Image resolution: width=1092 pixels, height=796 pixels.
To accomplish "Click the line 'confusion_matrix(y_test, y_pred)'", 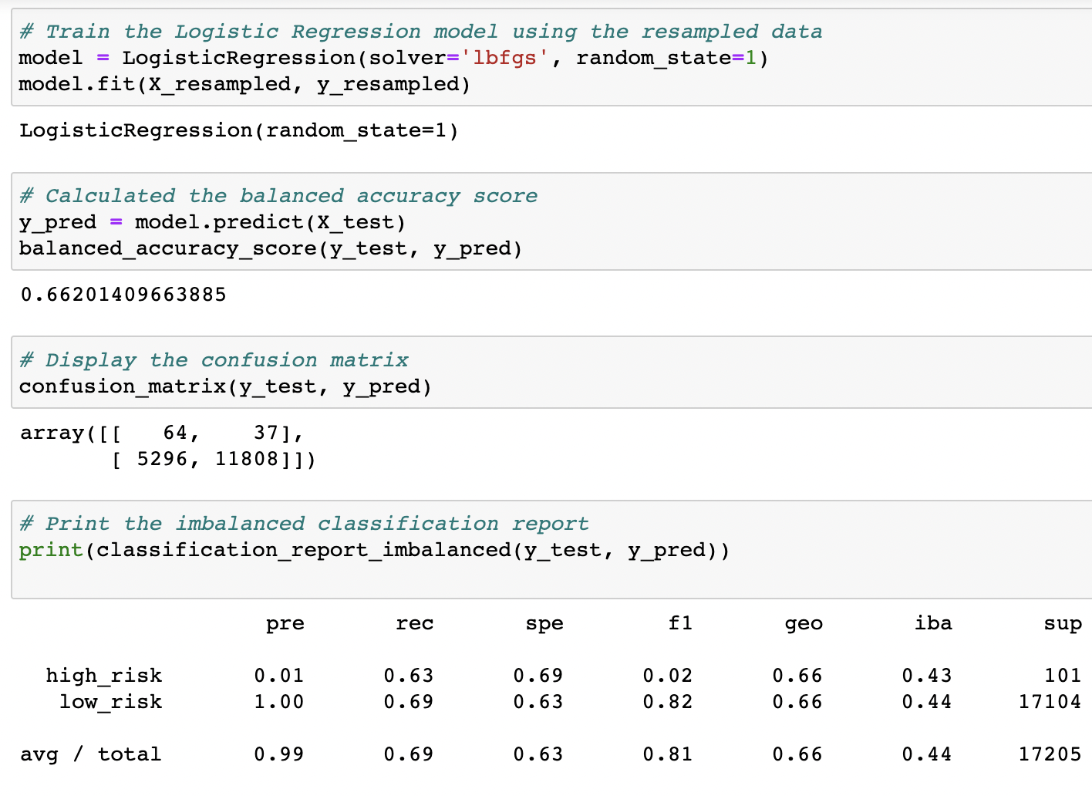I will click(225, 386).
